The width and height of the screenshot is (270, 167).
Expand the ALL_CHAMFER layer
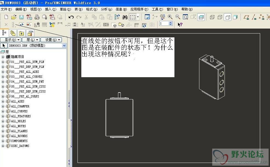[x=3, y=106]
